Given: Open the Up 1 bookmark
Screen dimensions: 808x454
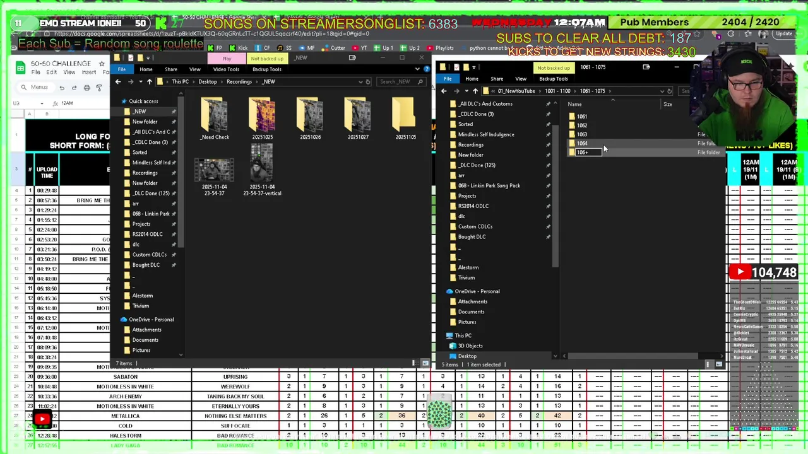Looking at the screenshot, I should [x=384, y=48].
